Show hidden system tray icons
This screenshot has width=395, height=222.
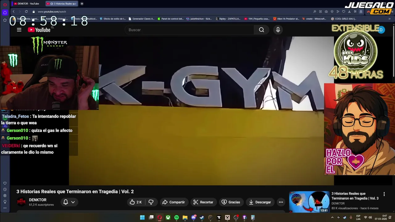point(332,217)
